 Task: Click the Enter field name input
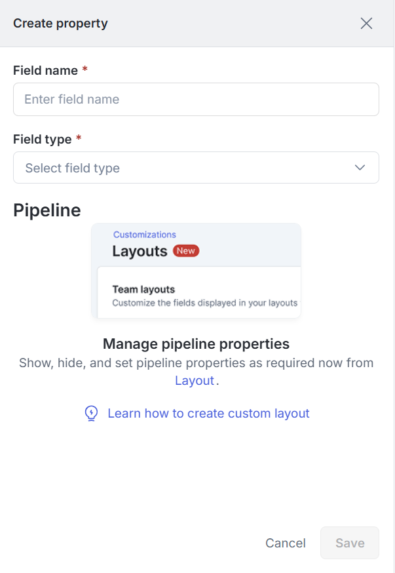coord(196,100)
